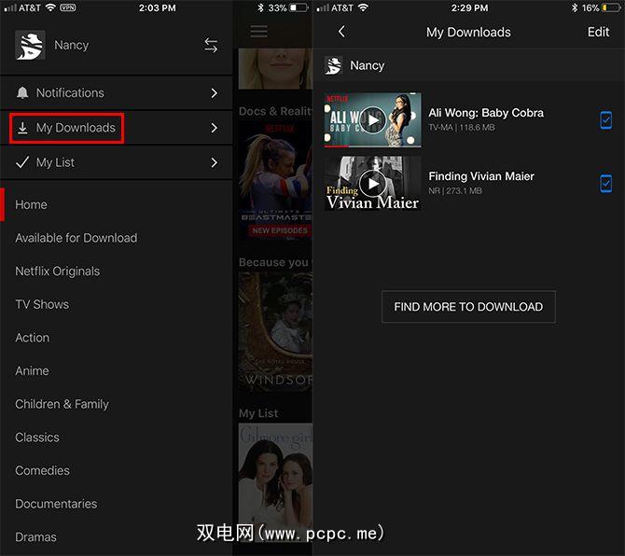Expand My Downloads via its chevron
This screenshot has width=625, height=556.
[x=214, y=128]
